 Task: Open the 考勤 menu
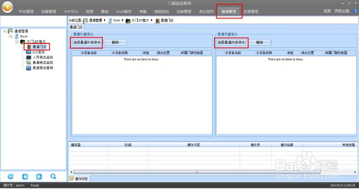tap(143, 12)
